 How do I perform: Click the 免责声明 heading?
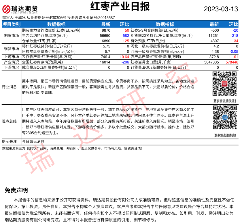pos(16,190)
